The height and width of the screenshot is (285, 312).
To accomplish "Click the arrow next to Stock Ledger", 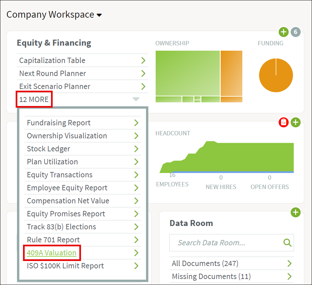I will (136, 149).
